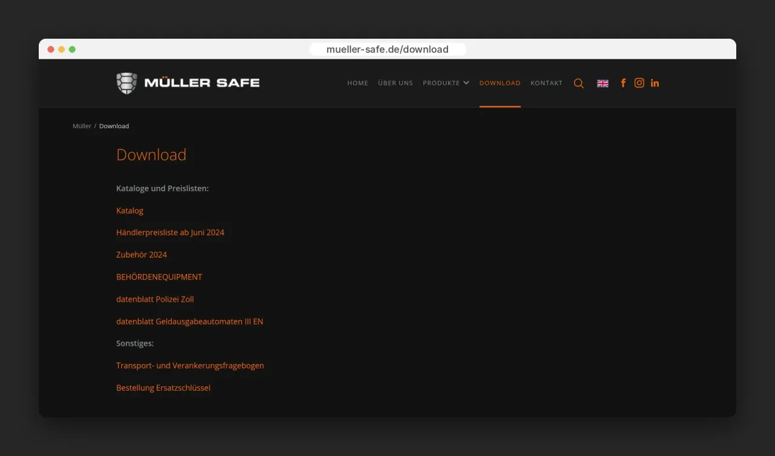The height and width of the screenshot is (456, 775).
Task: Open the Kontakt menu item
Action: [547, 83]
